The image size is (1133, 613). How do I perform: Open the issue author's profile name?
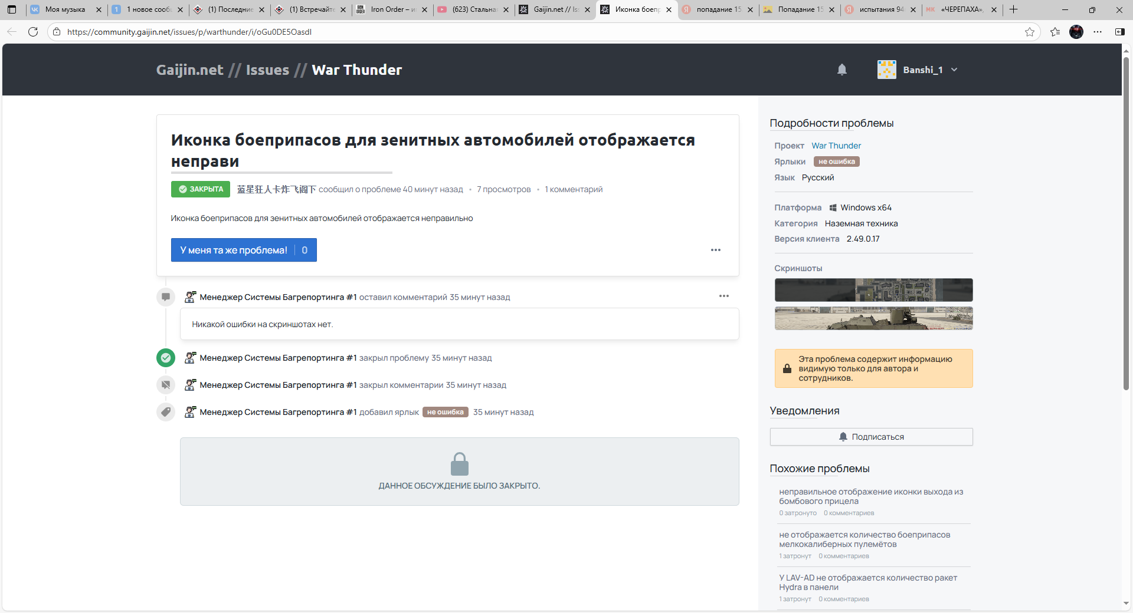tap(276, 189)
